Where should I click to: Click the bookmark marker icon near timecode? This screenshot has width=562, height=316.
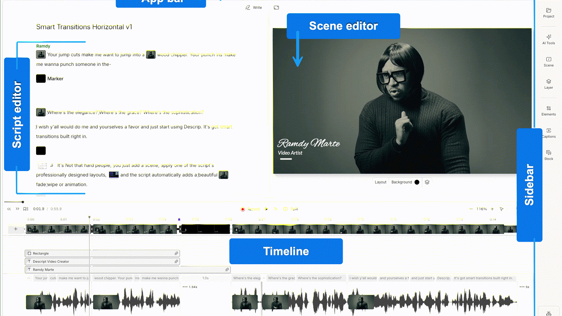point(26,209)
